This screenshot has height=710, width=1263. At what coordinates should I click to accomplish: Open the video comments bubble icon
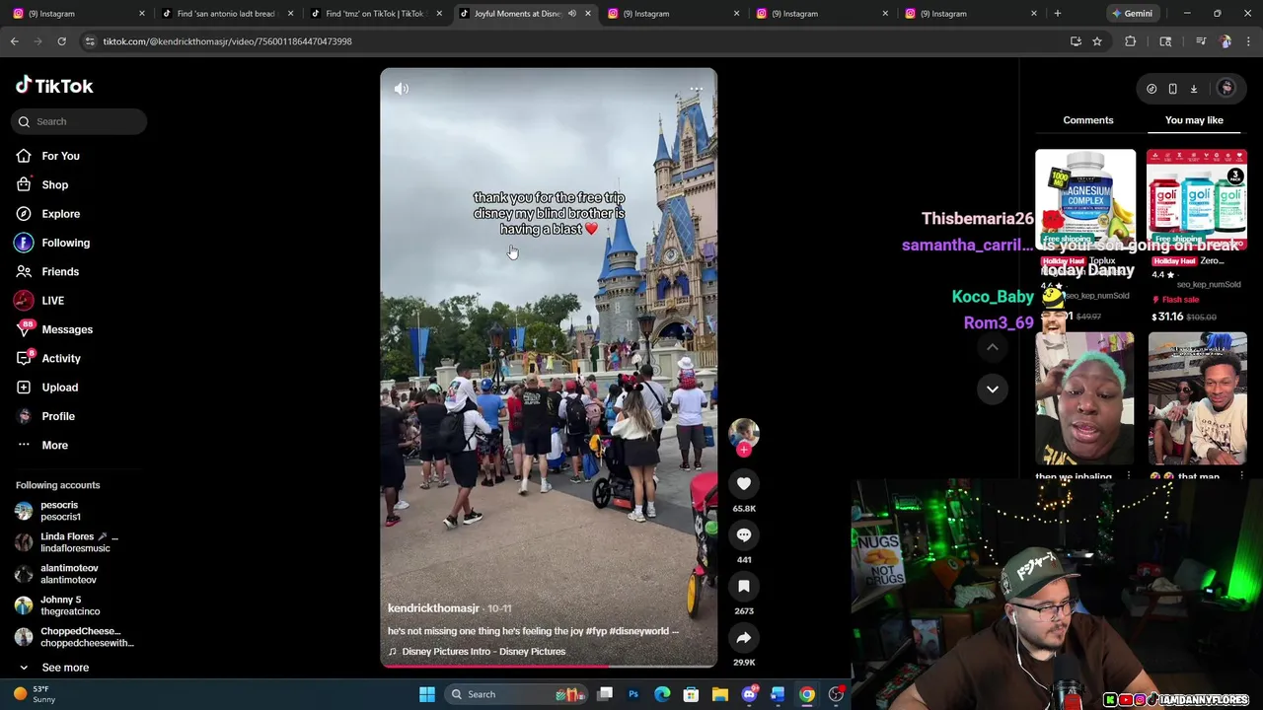(x=744, y=534)
